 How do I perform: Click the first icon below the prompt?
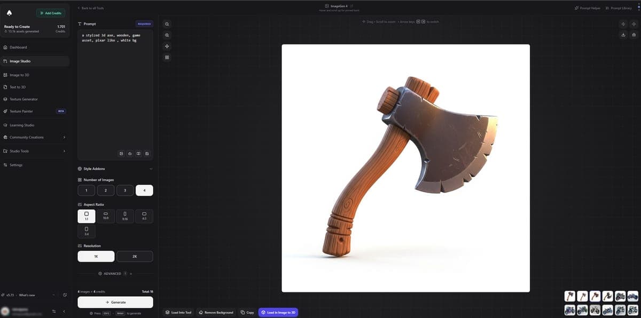(x=121, y=154)
